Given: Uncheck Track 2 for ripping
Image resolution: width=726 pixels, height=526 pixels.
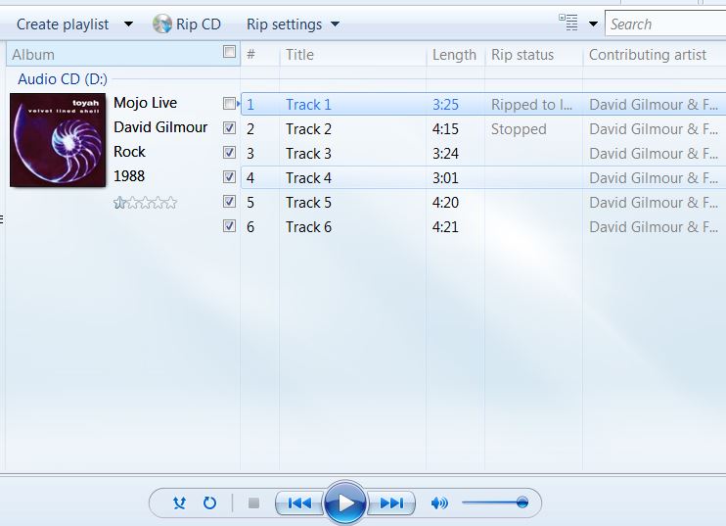Looking at the screenshot, I should pyautogui.click(x=229, y=128).
